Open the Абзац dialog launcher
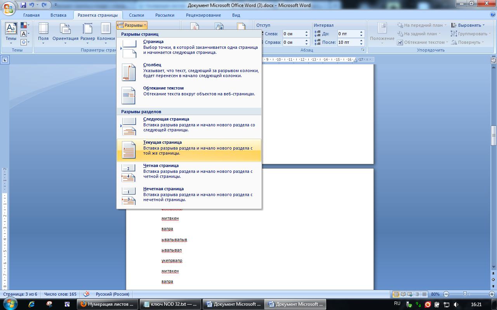Viewport: 497px width, 310px height. coord(363,50)
